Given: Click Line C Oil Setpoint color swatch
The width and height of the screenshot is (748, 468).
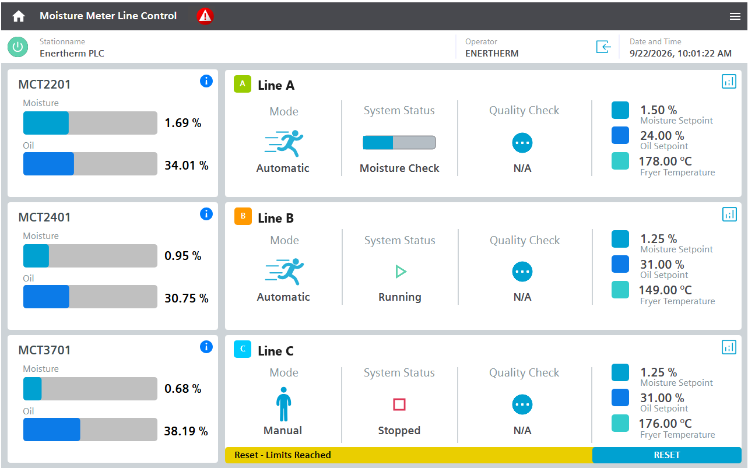Looking at the screenshot, I should click(620, 397).
